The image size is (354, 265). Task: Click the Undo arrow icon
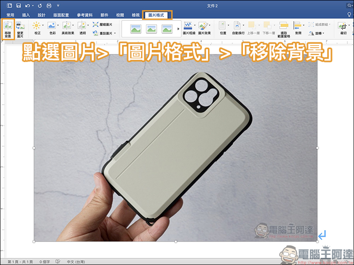27,6
